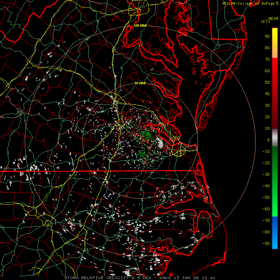The image size is (280, 280).
Task: Click the 50 NMI range ring label
Action: (140, 83)
